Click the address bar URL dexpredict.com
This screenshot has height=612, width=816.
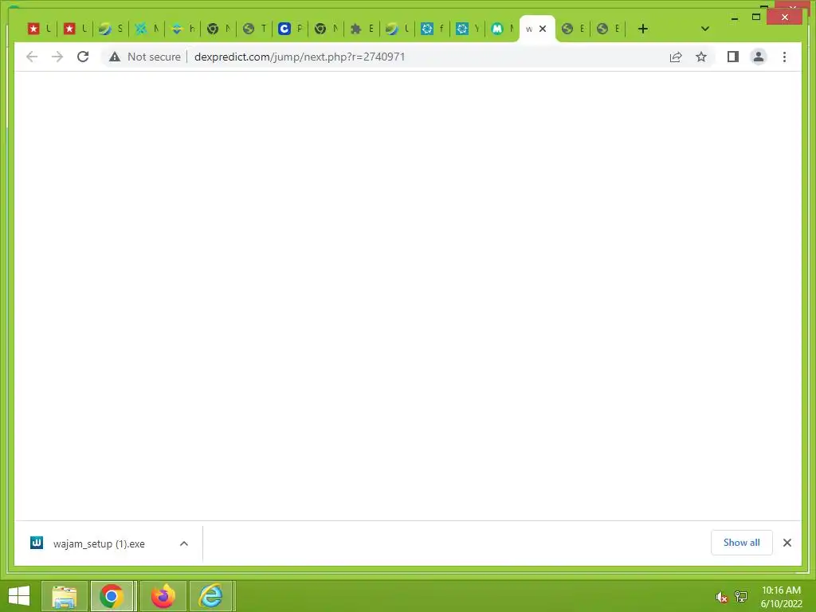(x=300, y=57)
